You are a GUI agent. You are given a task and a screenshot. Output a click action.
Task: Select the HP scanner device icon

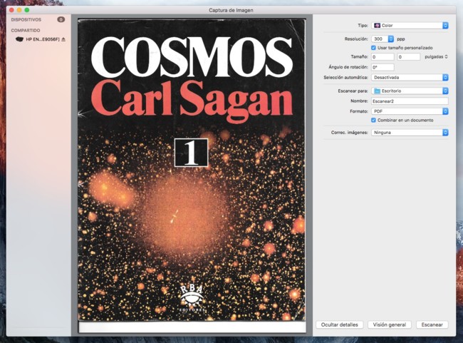point(19,39)
